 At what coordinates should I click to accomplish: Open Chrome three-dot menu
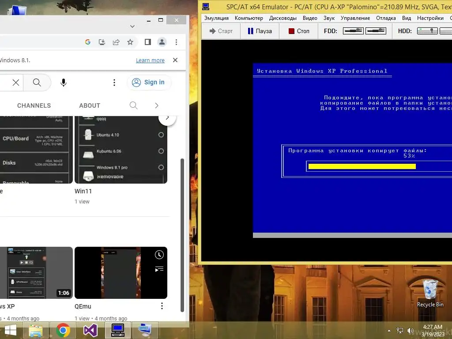[x=176, y=42]
